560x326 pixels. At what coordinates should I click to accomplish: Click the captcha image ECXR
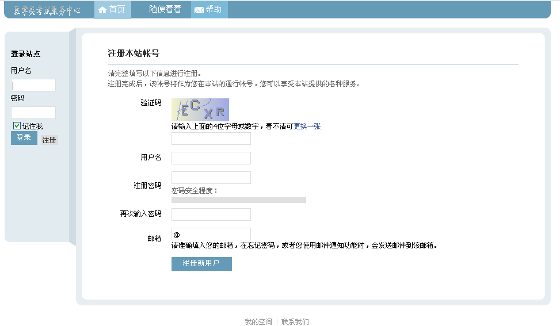[200, 110]
